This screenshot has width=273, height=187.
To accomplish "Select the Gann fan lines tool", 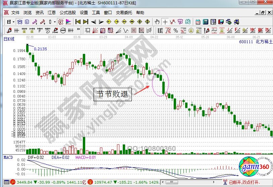I will pos(95,31).
